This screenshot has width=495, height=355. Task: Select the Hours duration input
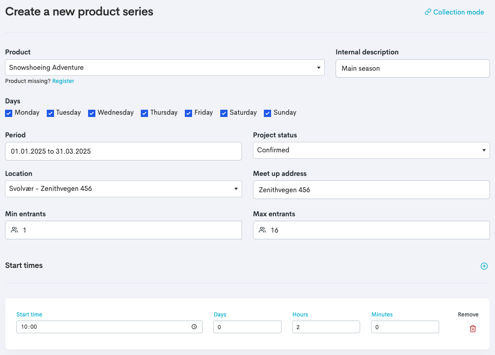pyautogui.click(x=326, y=327)
